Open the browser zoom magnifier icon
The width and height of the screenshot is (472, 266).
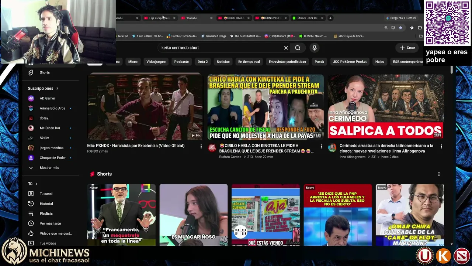(386, 28)
